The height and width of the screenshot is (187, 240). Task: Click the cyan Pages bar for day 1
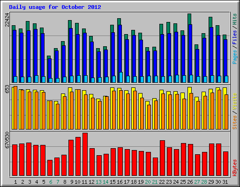(15, 79)
